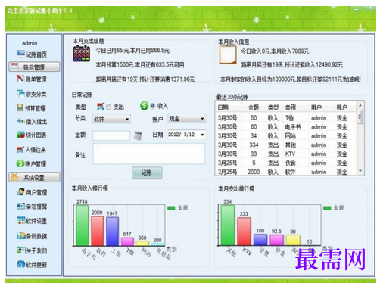Click the records list scrollbar thumb
This screenshot has height=283, width=380.
point(360,117)
